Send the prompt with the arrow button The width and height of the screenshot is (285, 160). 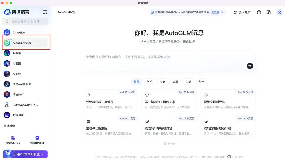pyautogui.click(x=250, y=66)
